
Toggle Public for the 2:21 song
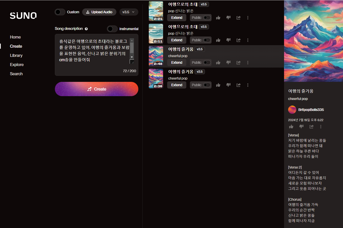(207, 18)
